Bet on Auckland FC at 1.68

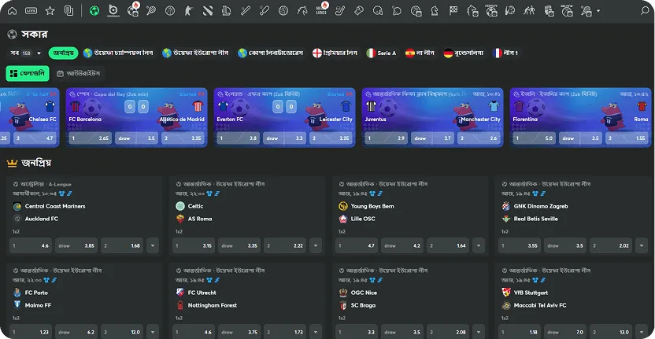122,246
